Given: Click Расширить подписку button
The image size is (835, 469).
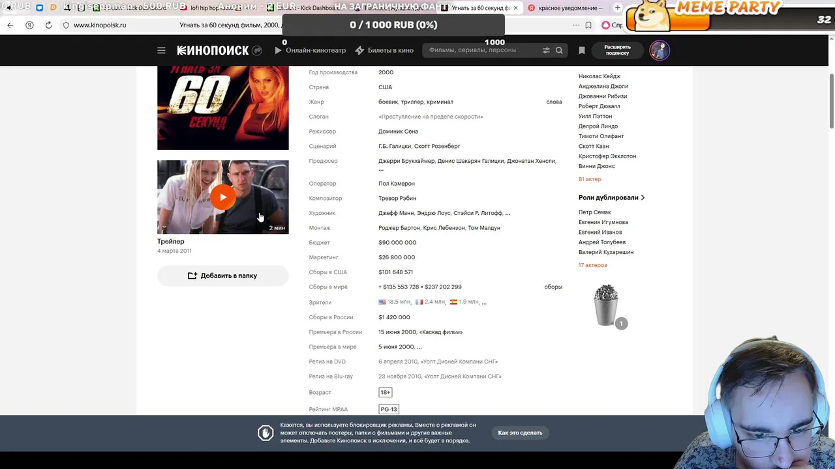Looking at the screenshot, I should (x=617, y=50).
